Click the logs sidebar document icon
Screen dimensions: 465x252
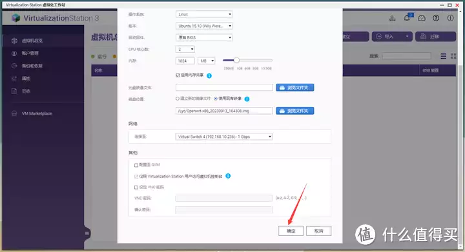pyautogui.click(x=14, y=91)
